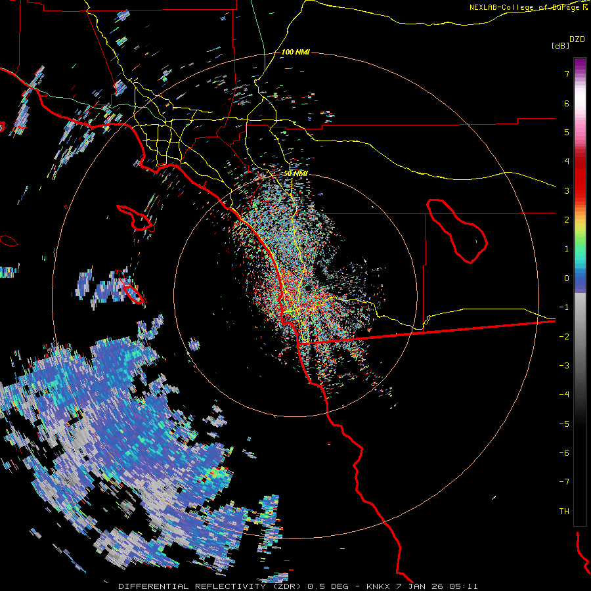Click the -5 value on the dB scale

(x=564, y=424)
